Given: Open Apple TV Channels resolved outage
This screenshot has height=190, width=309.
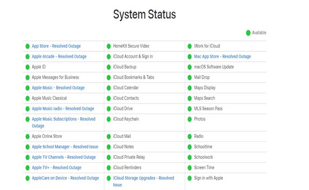Looking at the screenshot, I should pos(64,157).
